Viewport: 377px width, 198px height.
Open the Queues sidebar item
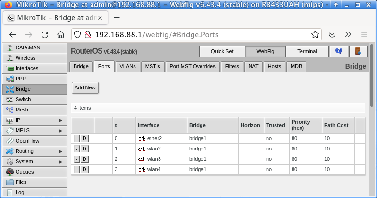coord(24,172)
